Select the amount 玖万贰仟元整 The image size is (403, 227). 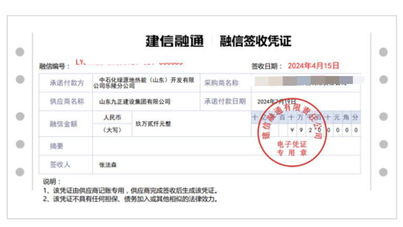tap(153, 124)
